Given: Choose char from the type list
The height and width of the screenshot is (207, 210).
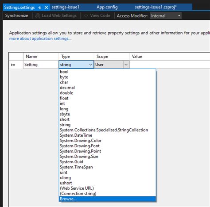Looking at the screenshot, I should 107,82.
